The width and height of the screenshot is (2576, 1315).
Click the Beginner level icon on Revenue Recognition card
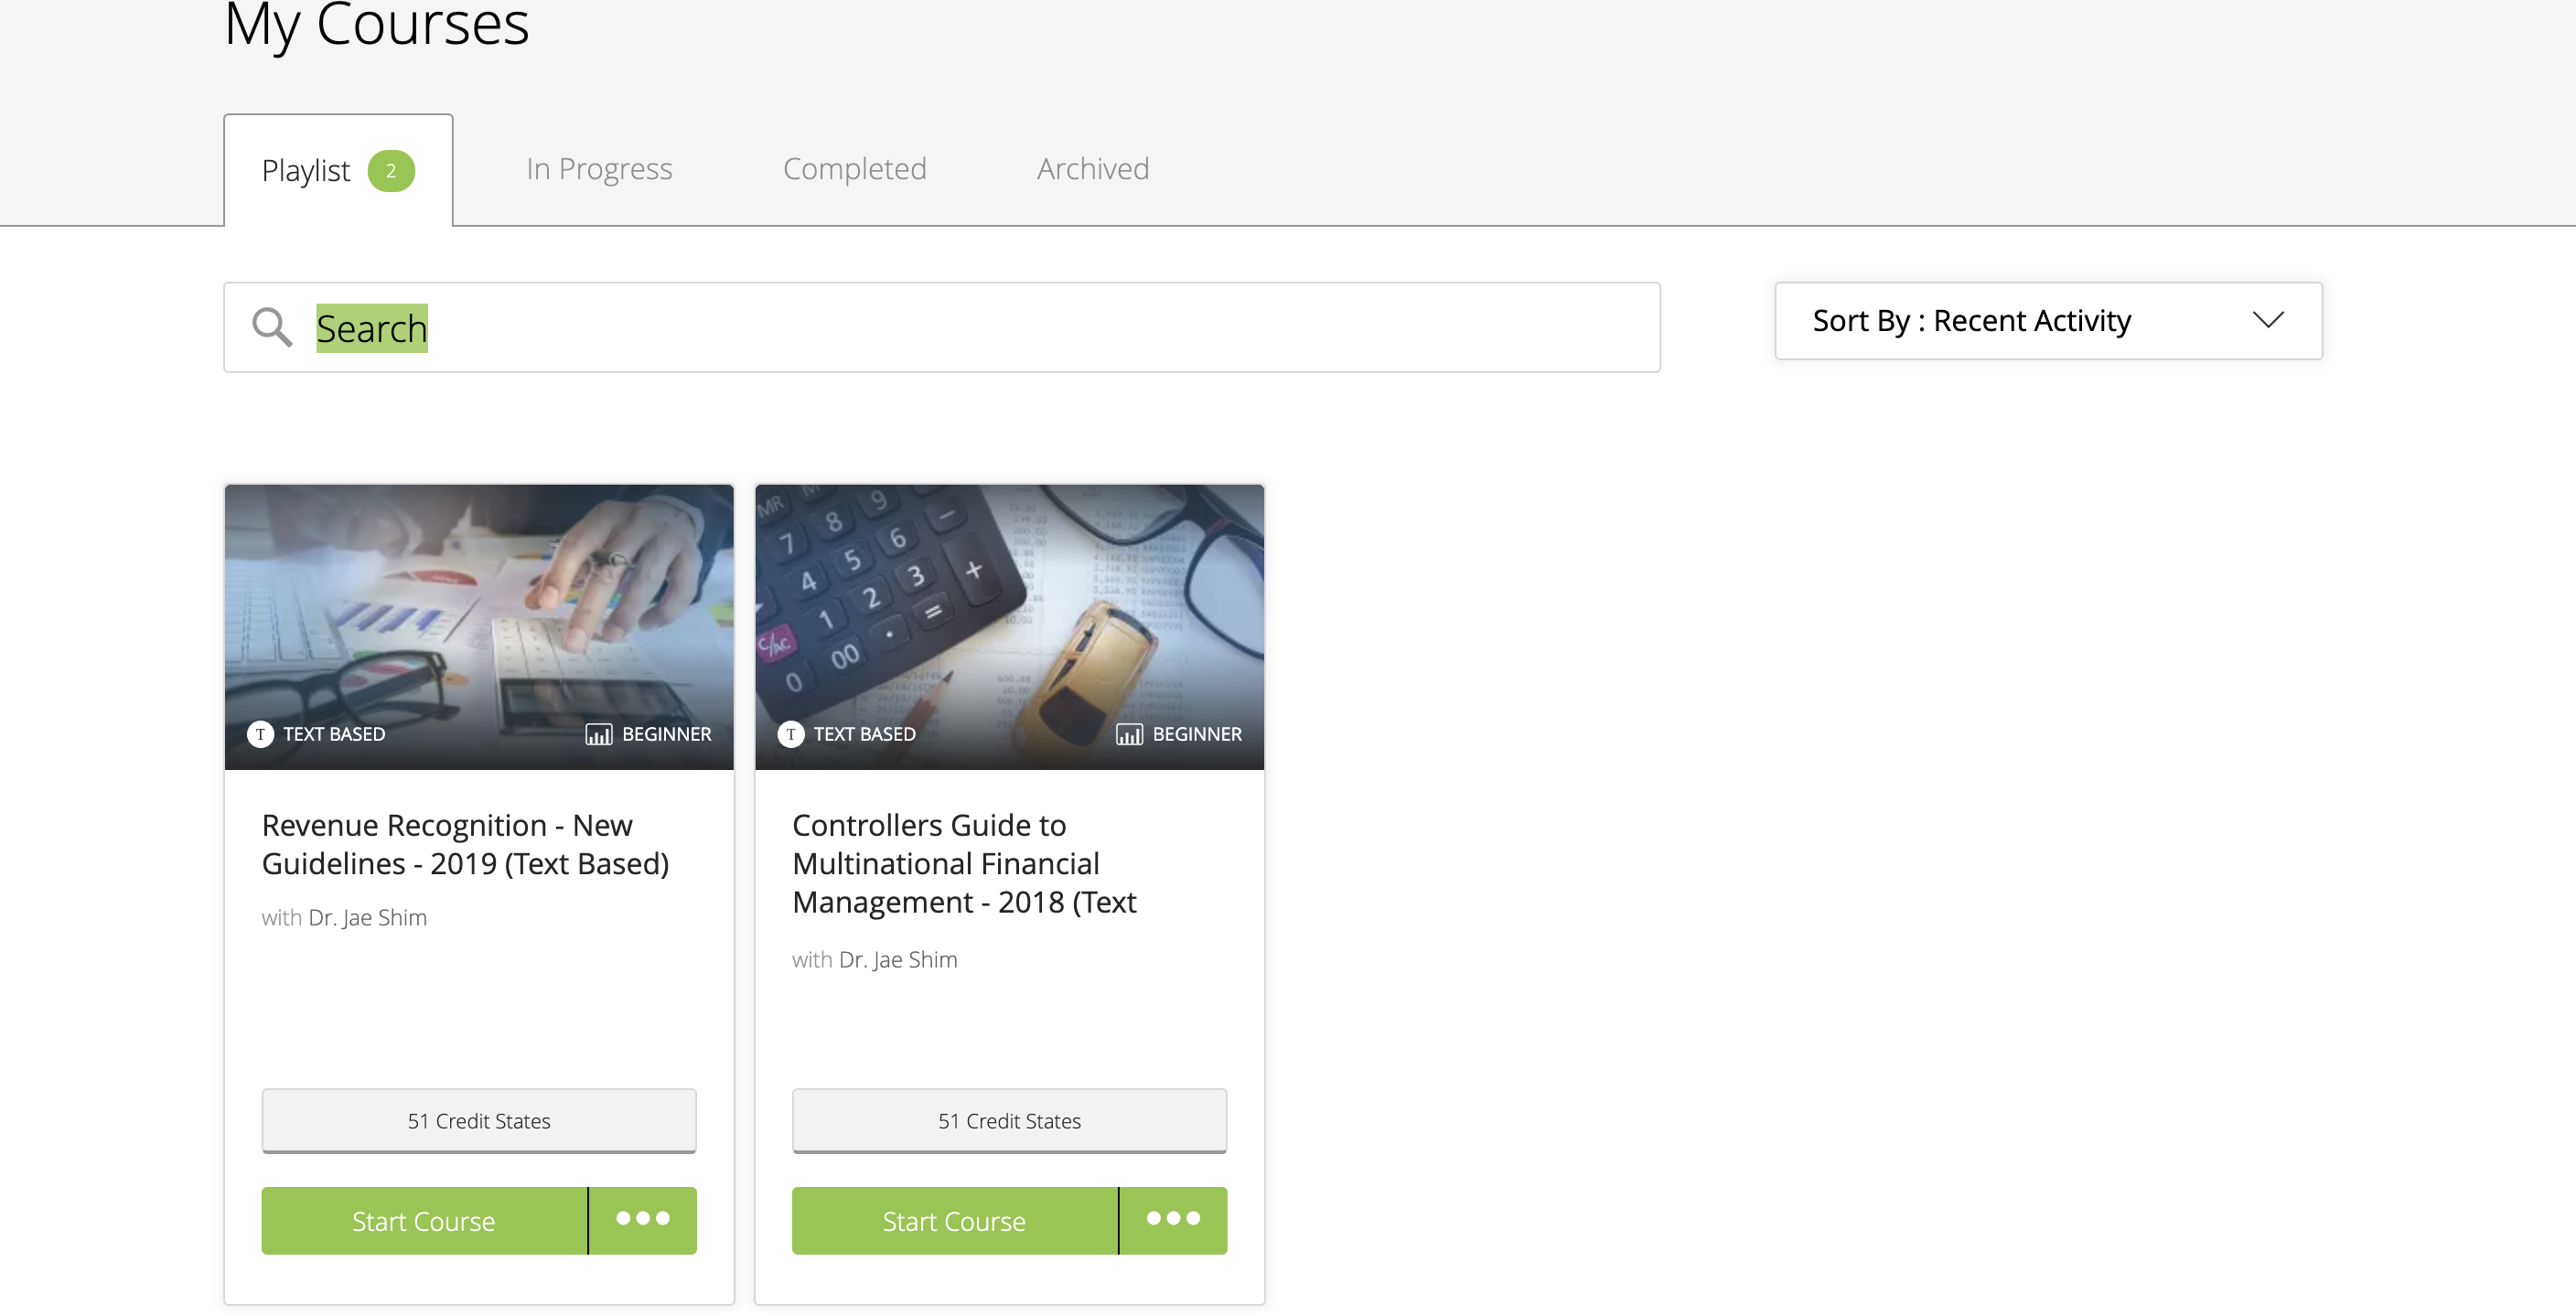click(x=598, y=735)
